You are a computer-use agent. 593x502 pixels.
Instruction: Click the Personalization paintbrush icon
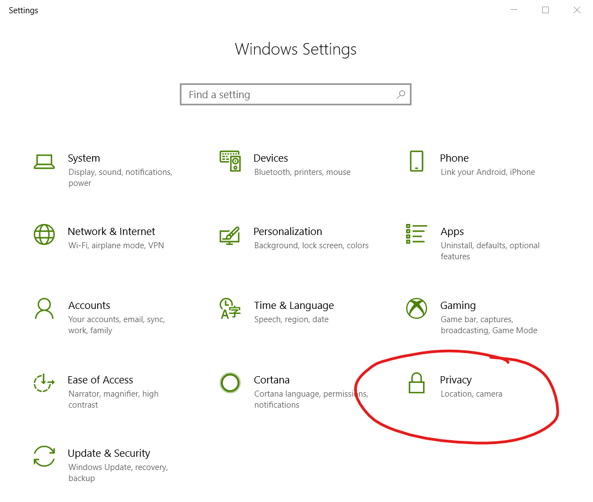click(229, 236)
